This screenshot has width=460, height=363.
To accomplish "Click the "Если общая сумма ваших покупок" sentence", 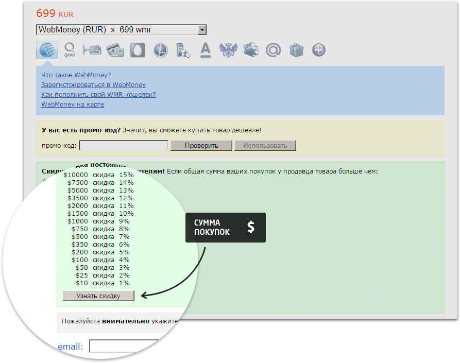I will pos(272,171).
